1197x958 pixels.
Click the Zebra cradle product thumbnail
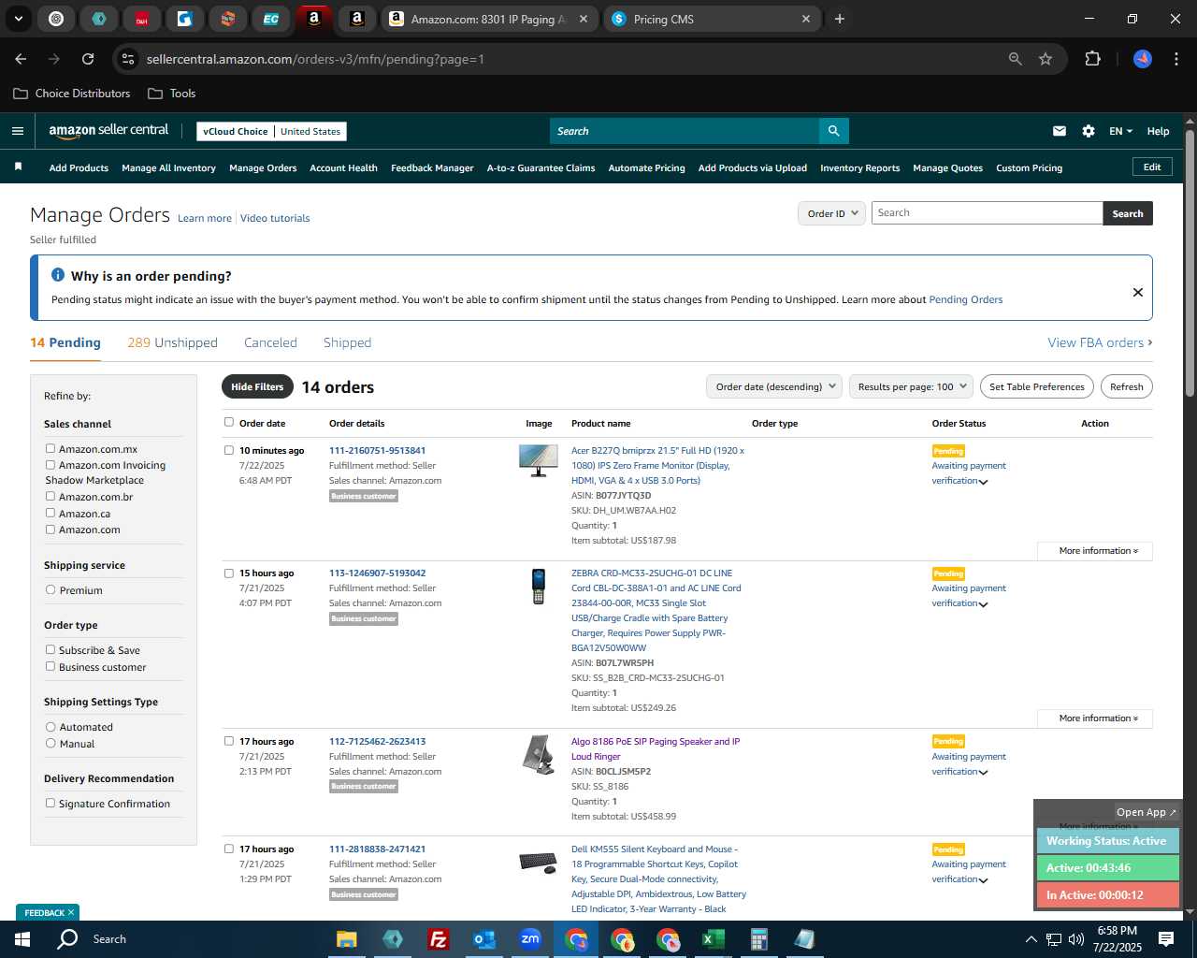(x=538, y=587)
